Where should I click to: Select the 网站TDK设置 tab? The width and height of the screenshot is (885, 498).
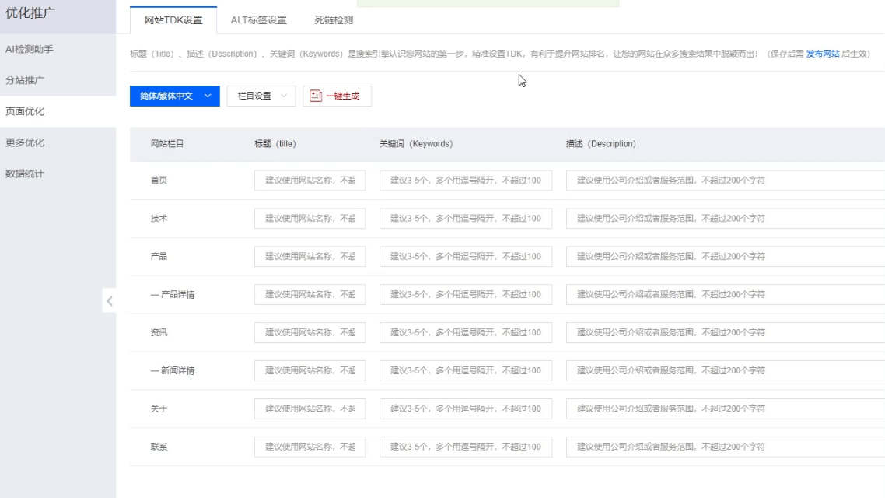click(173, 20)
